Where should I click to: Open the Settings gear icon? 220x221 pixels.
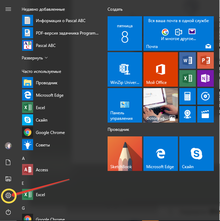click(x=8, y=195)
